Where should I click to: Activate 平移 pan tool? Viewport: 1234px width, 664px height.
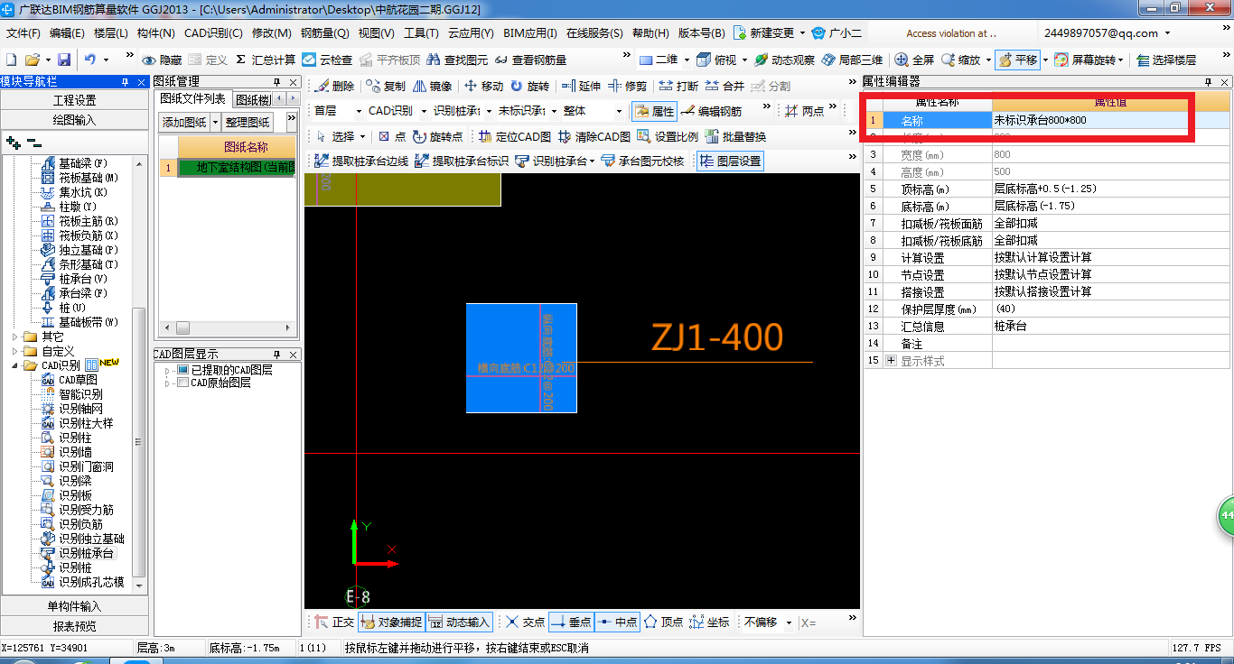(1017, 60)
